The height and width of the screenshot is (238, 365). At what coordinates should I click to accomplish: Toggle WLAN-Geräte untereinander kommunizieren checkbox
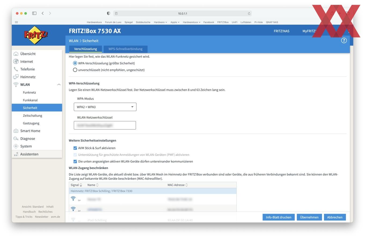point(75,161)
